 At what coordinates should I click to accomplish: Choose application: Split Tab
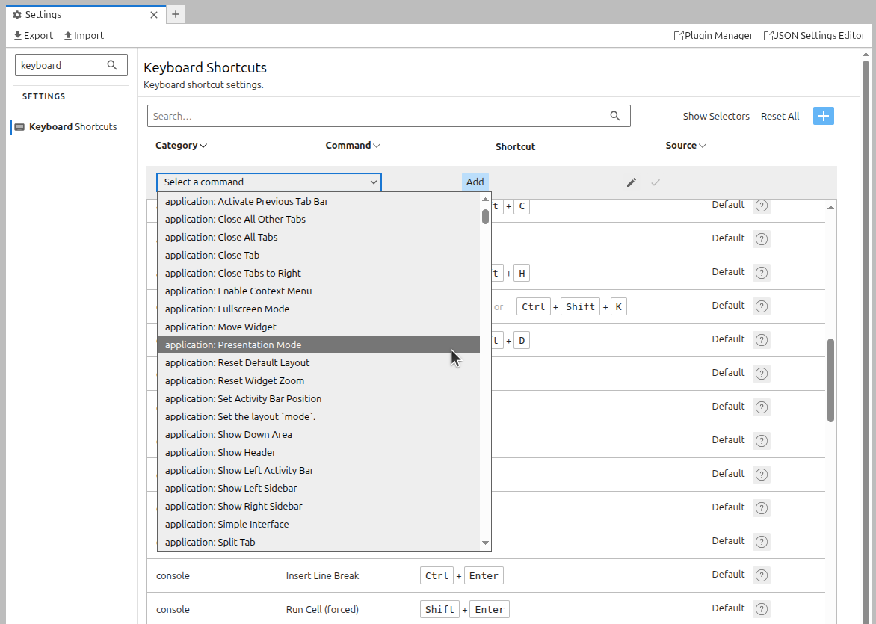point(318,542)
